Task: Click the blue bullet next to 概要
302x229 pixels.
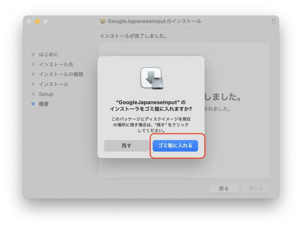Action: click(33, 104)
